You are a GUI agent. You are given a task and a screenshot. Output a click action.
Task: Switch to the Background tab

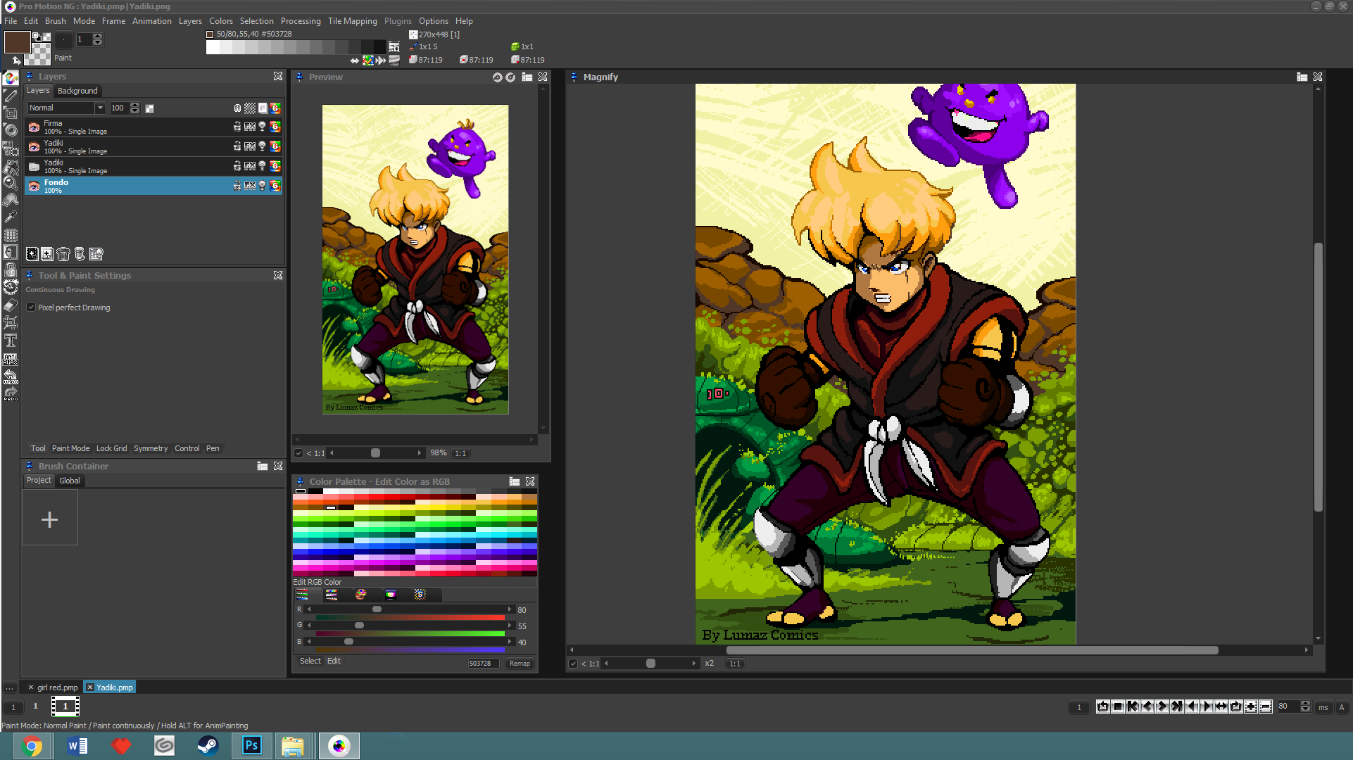(77, 91)
